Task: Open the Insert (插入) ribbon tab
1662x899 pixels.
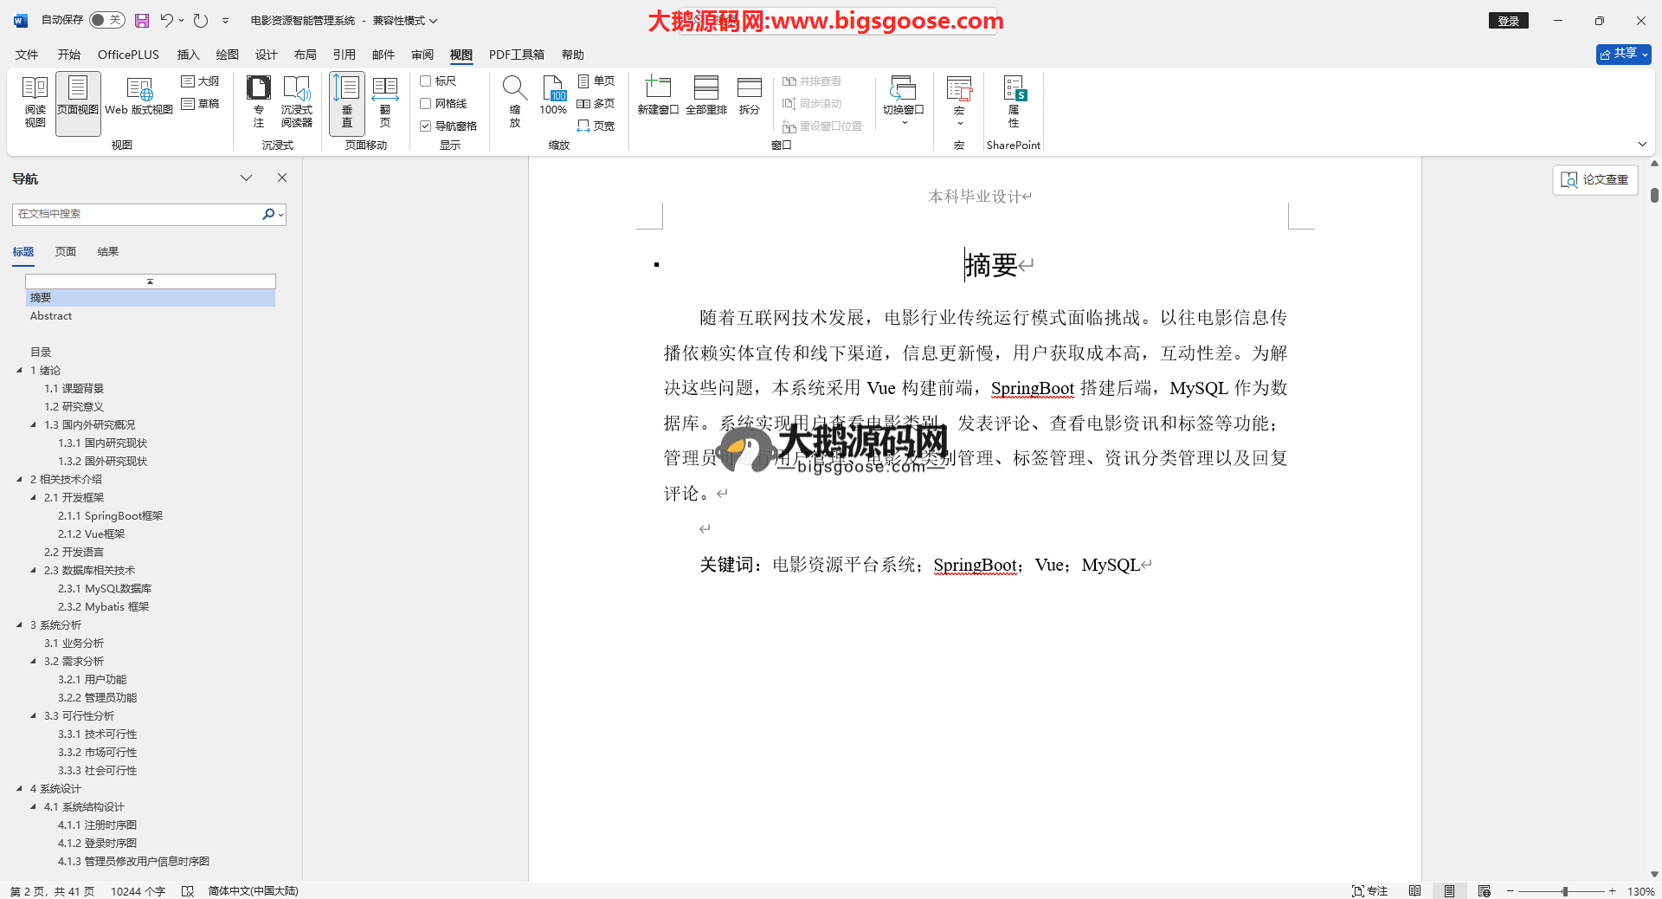Action: click(x=188, y=55)
